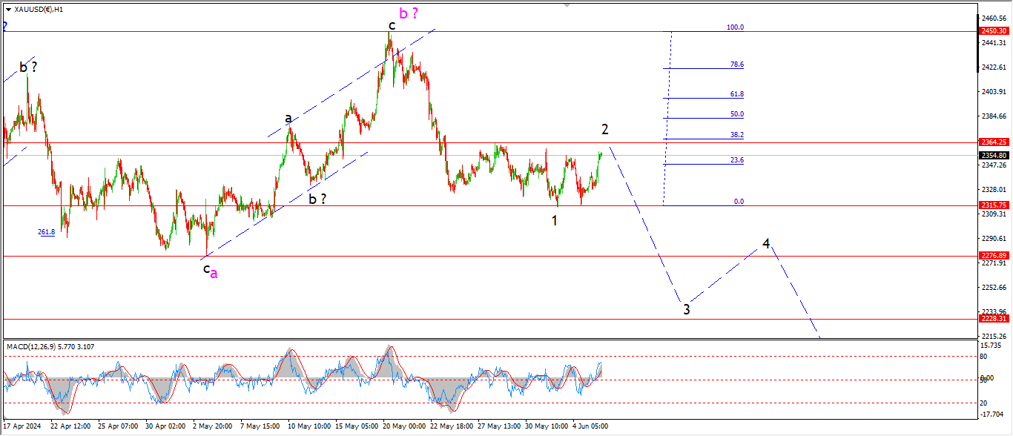The image size is (1013, 436).
Task: Select the wave 2 label
Action: (x=605, y=130)
